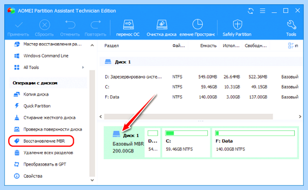The width and height of the screenshot is (308, 190).
Task: Toggle the view mode icon in column header
Action: [291, 46]
